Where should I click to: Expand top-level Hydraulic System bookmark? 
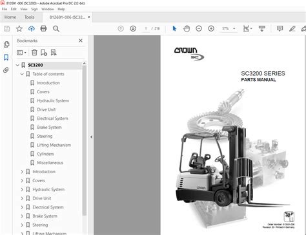[22, 189]
